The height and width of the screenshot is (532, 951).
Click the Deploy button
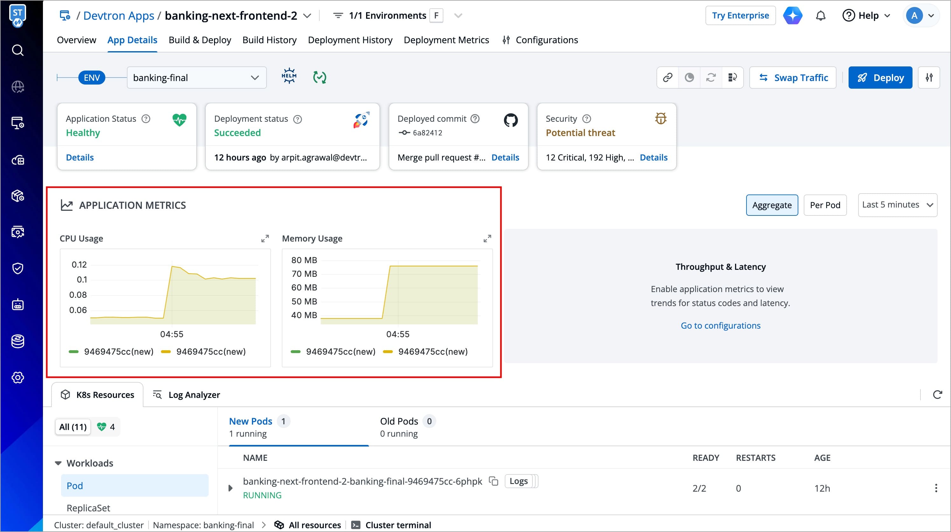[880, 78]
